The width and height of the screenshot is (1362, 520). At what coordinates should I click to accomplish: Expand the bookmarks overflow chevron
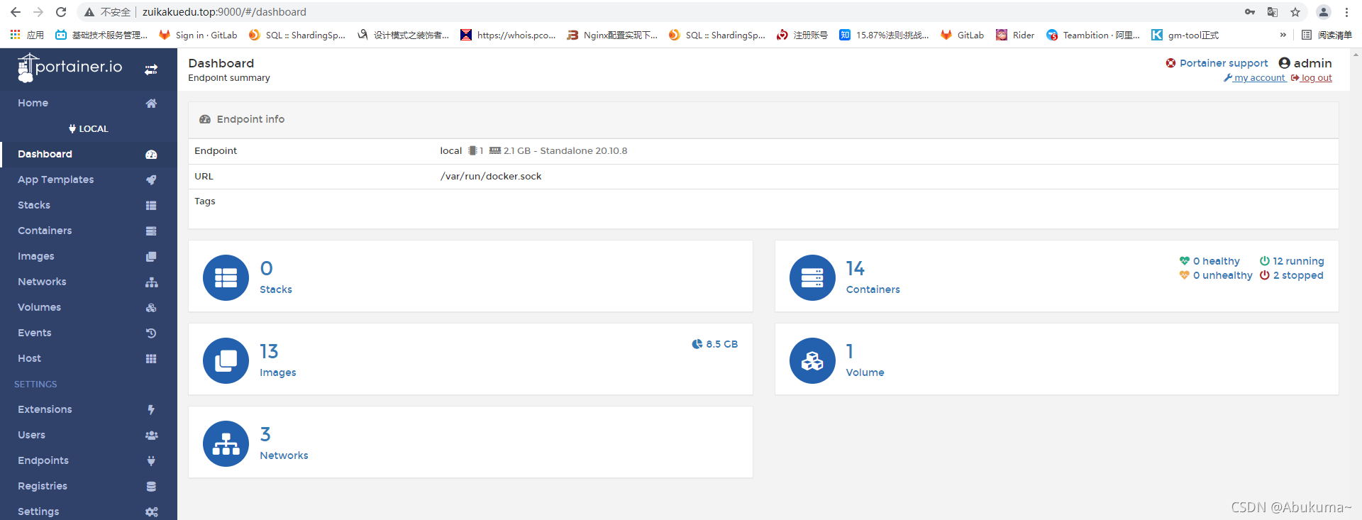coord(1283,35)
